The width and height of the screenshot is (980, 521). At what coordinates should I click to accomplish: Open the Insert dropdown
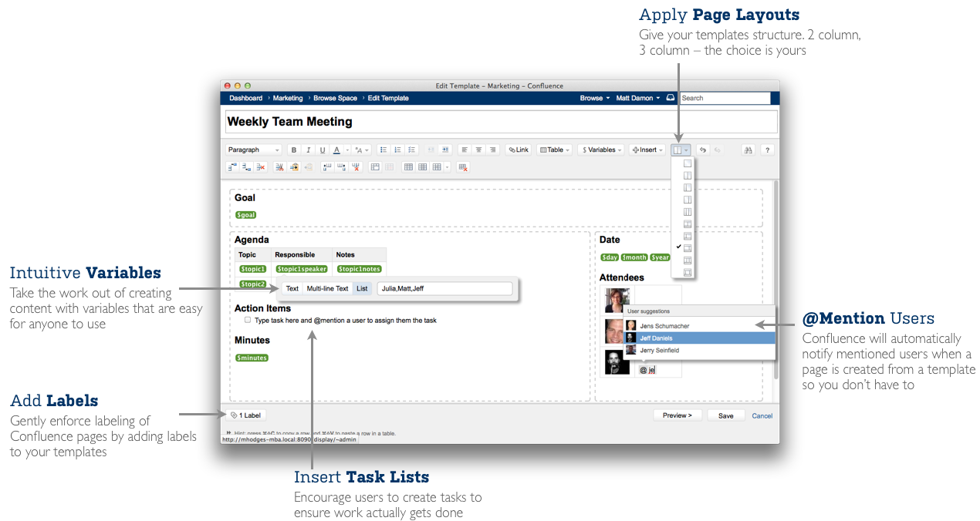(647, 150)
